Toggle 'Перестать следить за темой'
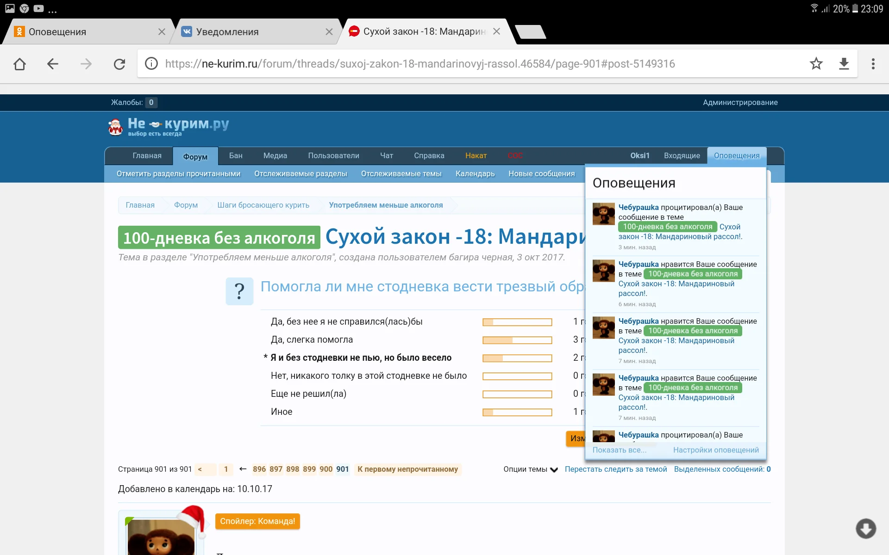The width and height of the screenshot is (889, 555). coord(616,469)
